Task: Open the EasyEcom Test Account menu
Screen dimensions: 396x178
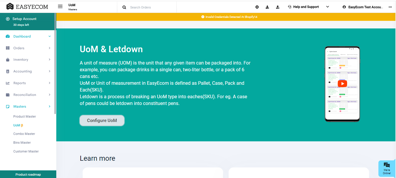Action: tap(366, 7)
